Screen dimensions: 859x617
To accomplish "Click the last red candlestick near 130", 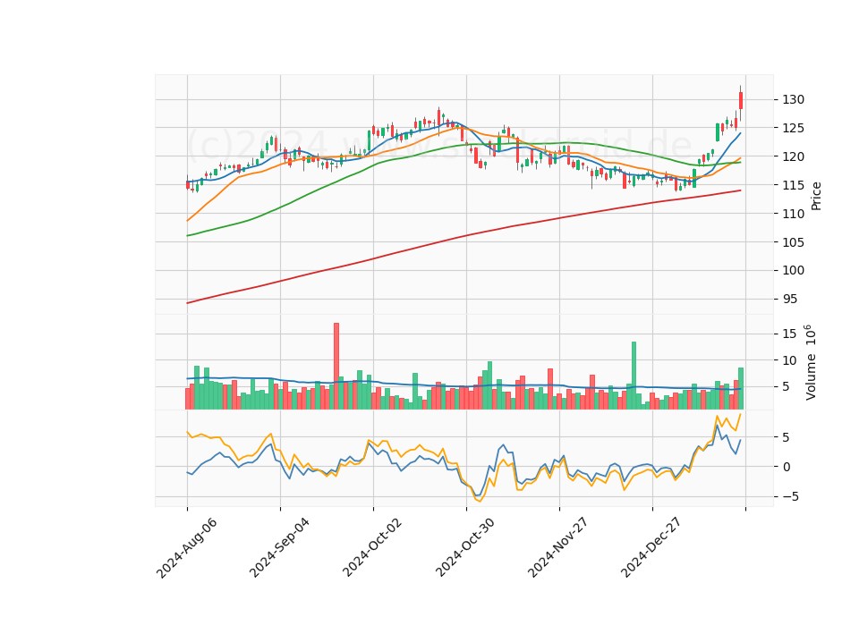I will [x=741, y=101].
